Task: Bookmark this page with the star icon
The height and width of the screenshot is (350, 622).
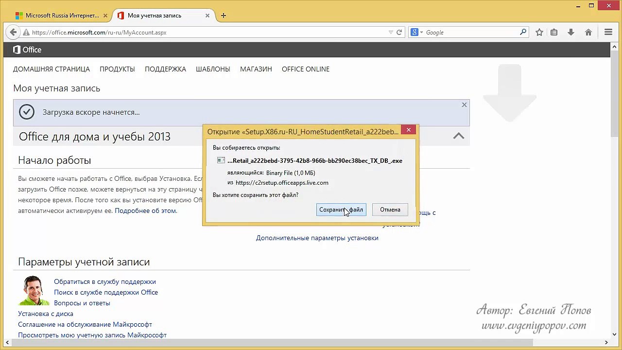Action: click(539, 33)
